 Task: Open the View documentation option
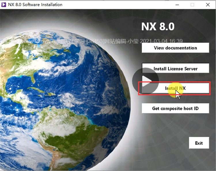coord(175,48)
